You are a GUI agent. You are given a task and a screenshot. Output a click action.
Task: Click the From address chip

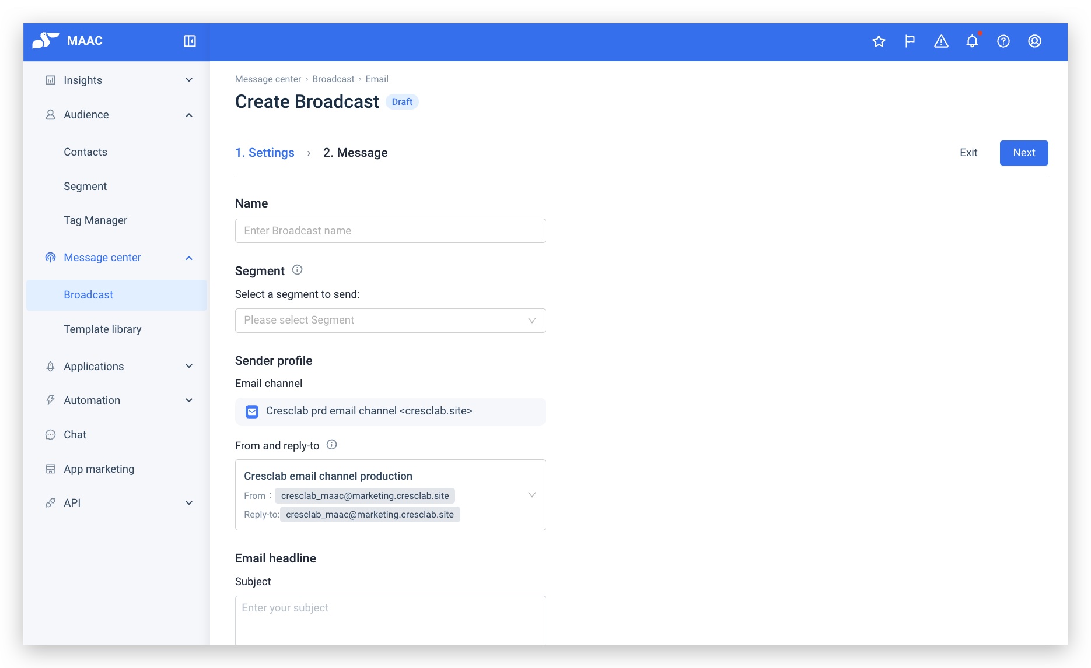tap(365, 496)
